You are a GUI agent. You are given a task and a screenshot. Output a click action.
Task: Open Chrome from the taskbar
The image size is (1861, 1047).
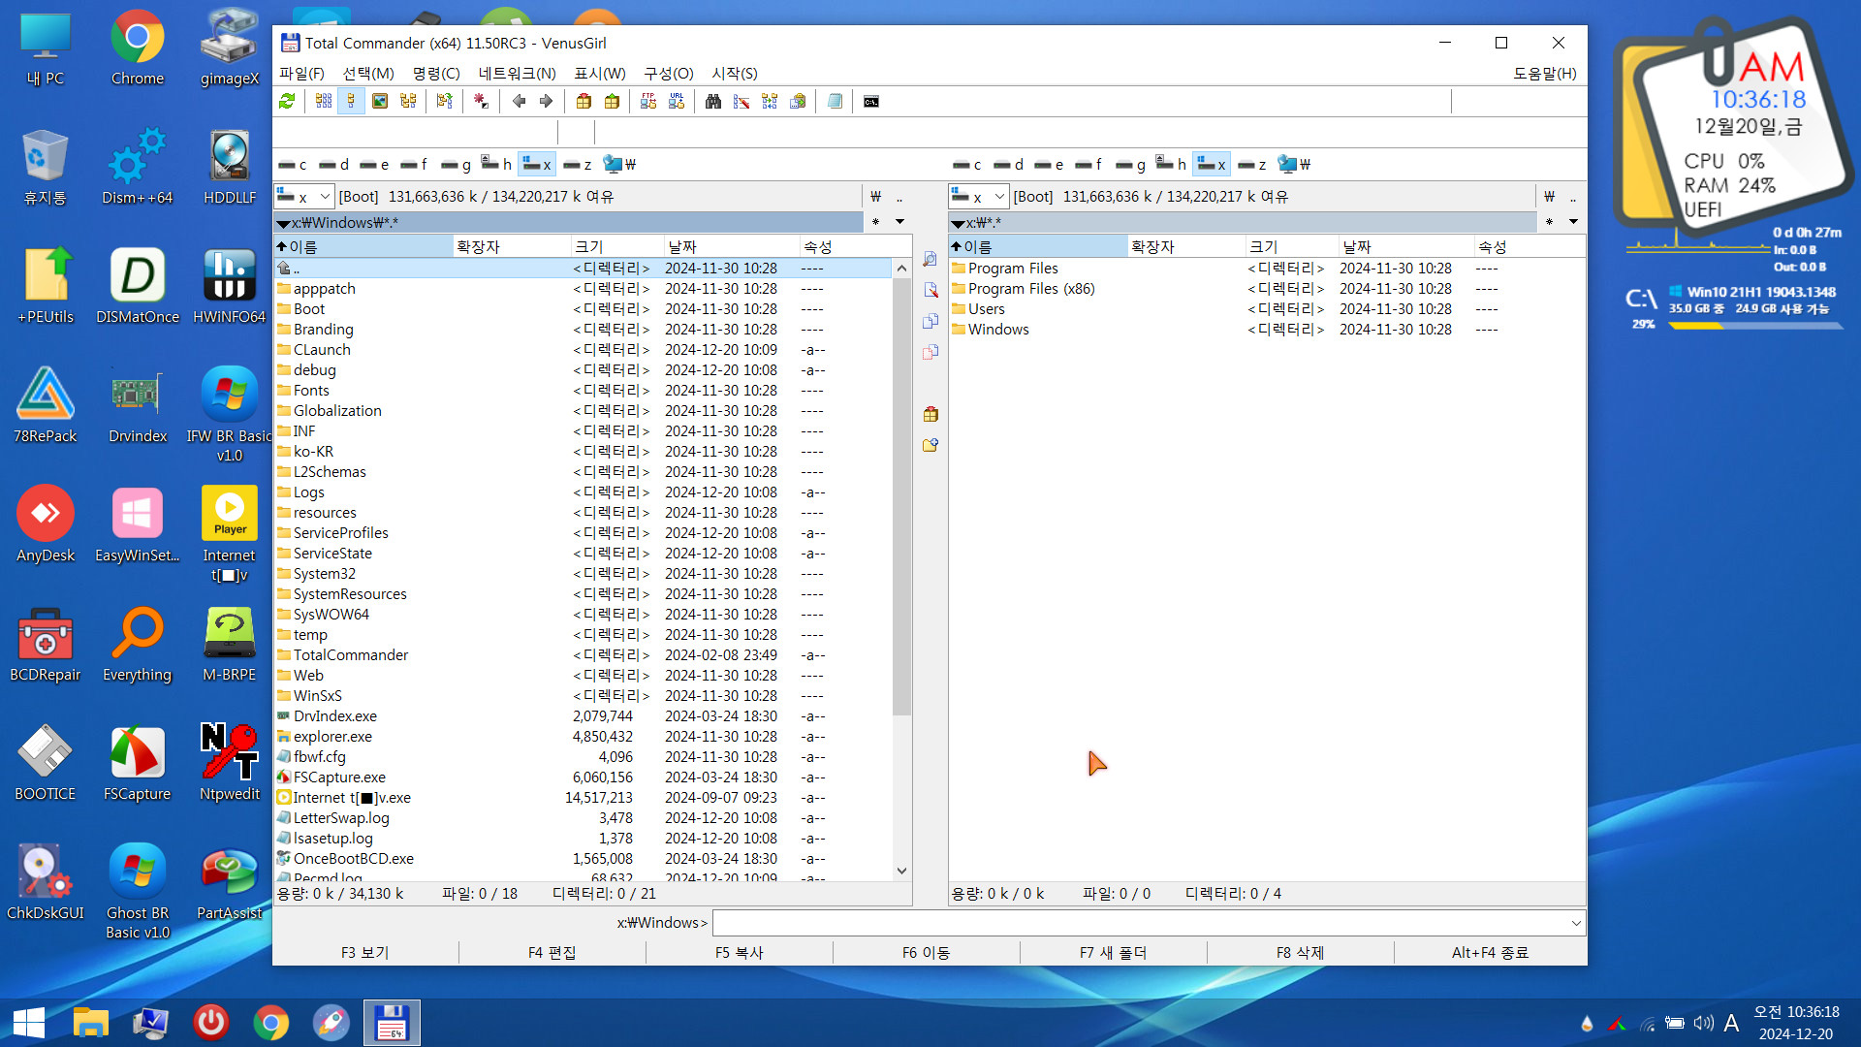click(x=270, y=1023)
